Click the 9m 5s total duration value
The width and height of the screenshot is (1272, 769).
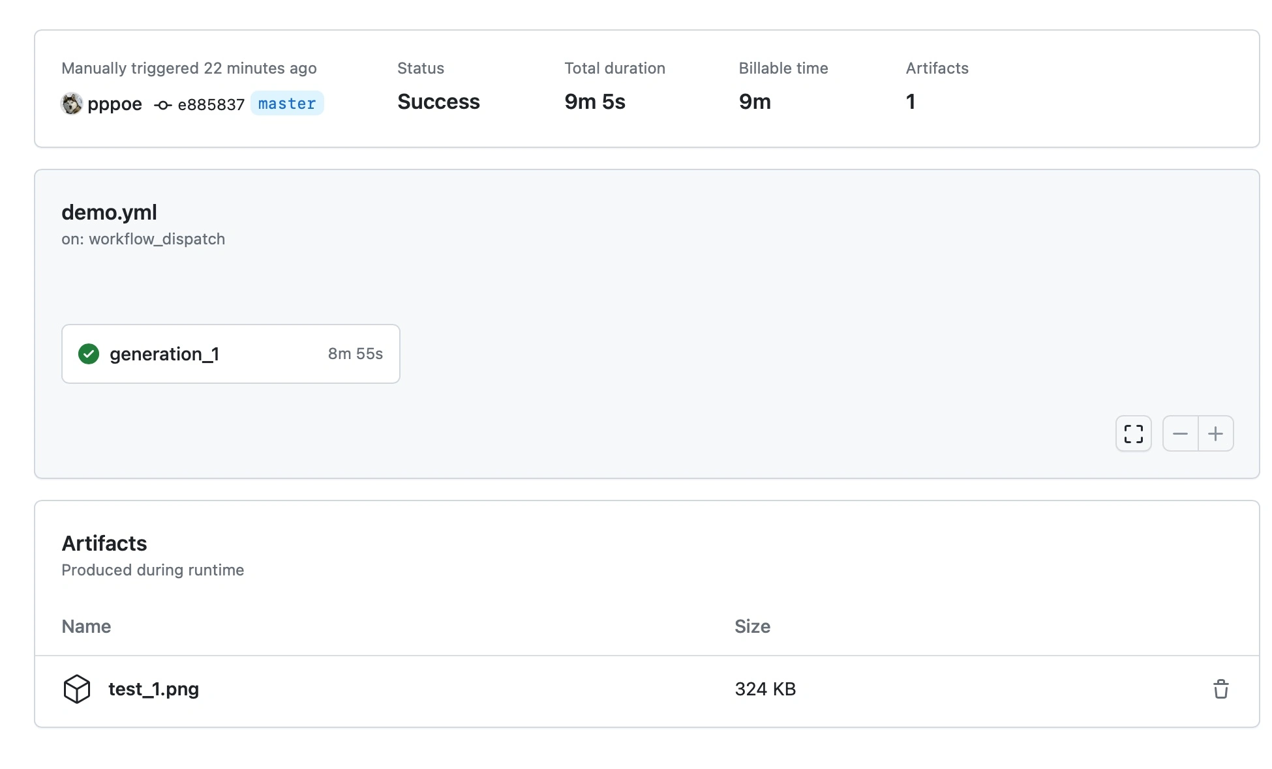594,102
